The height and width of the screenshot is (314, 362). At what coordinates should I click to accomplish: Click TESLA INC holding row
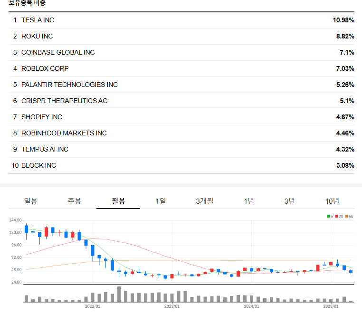click(x=181, y=20)
